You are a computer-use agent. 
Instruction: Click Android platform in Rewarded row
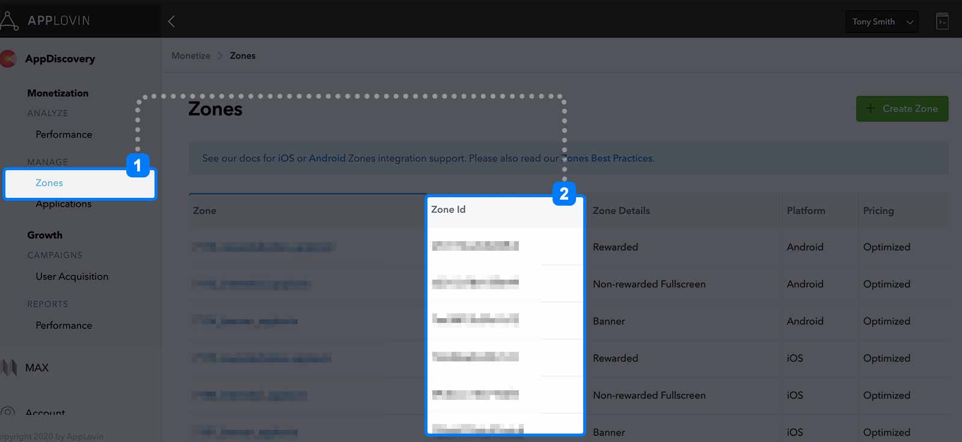(805, 247)
